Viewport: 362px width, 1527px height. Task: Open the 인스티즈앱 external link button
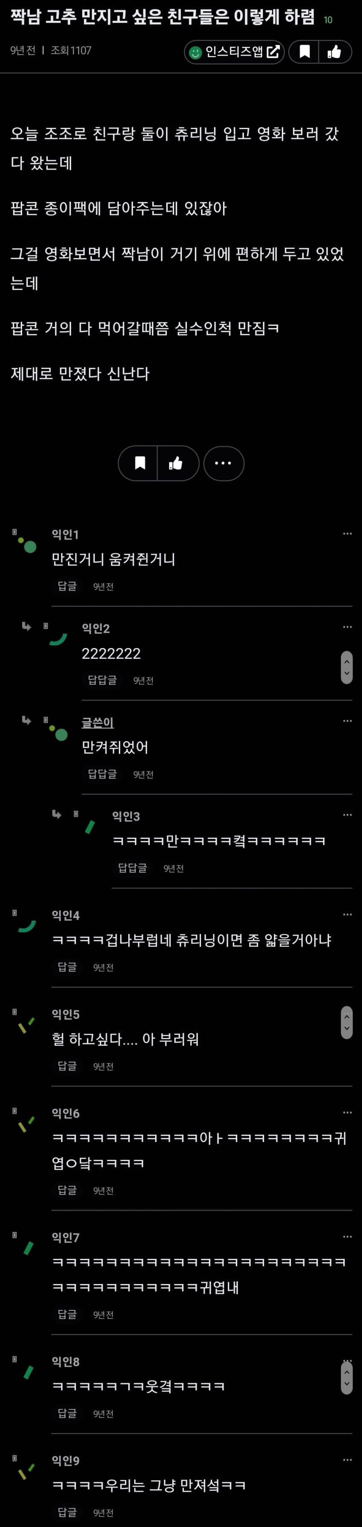click(234, 52)
